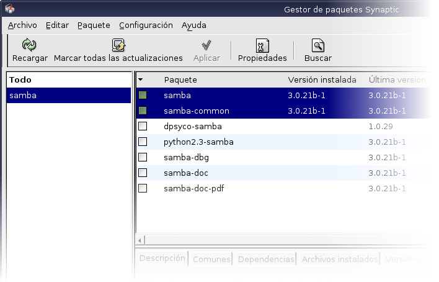Select the samba entry in left filter list
This screenshot has width=439, height=282.
pos(69,96)
